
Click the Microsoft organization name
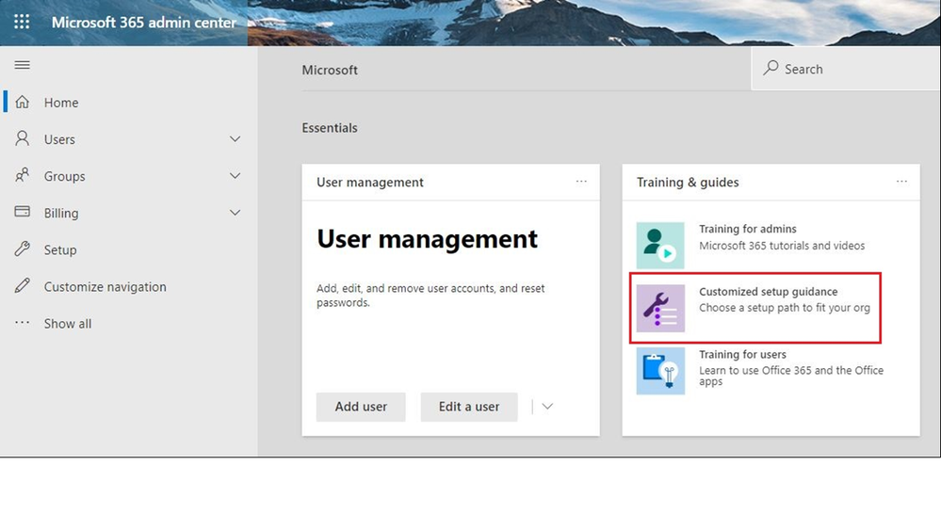pyautogui.click(x=330, y=70)
